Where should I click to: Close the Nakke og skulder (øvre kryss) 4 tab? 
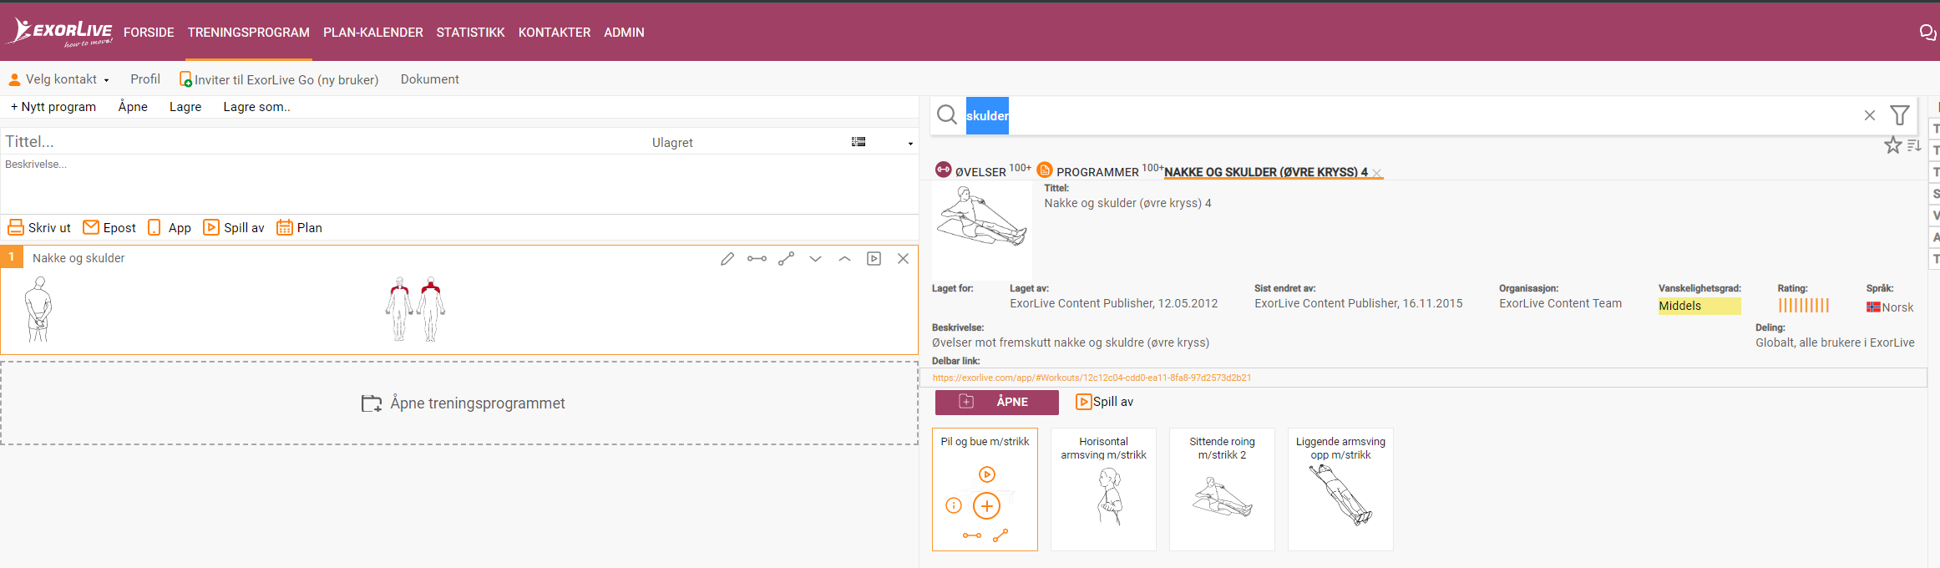click(x=1377, y=173)
